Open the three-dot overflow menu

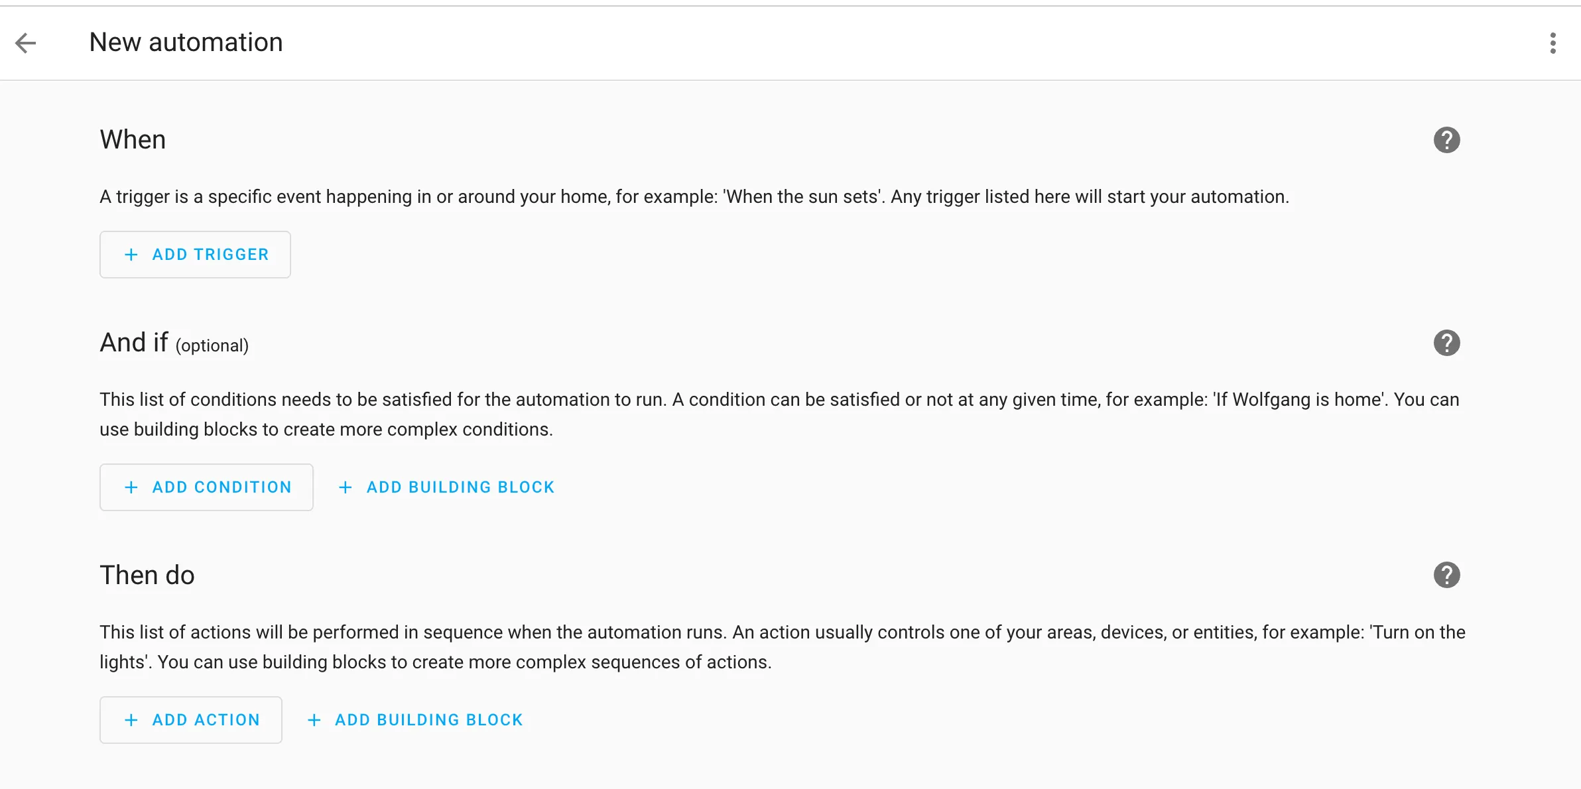coord(1552,43)
